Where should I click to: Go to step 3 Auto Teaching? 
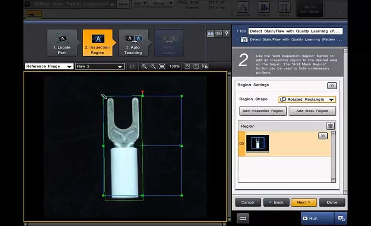click(133, 43)
